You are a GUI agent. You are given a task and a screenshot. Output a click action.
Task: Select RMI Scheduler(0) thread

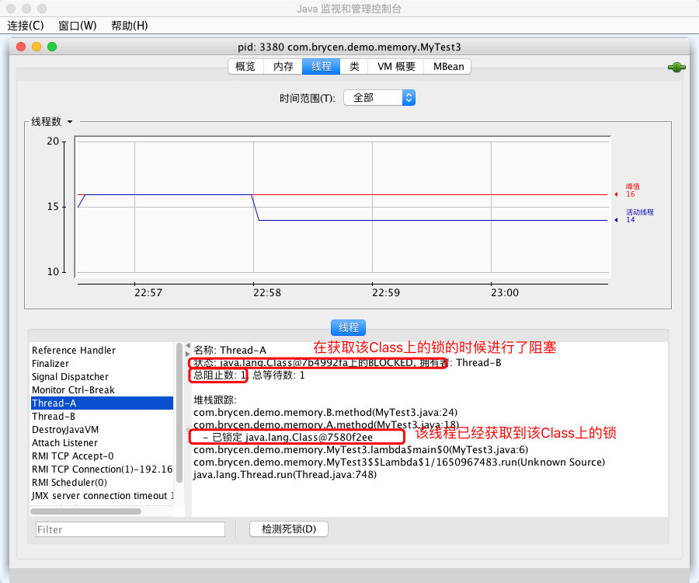pyautogui.click(x=102, y=482)
